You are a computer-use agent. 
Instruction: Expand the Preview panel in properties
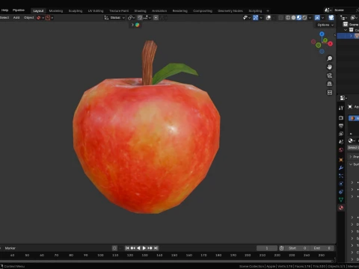[351, 157]
